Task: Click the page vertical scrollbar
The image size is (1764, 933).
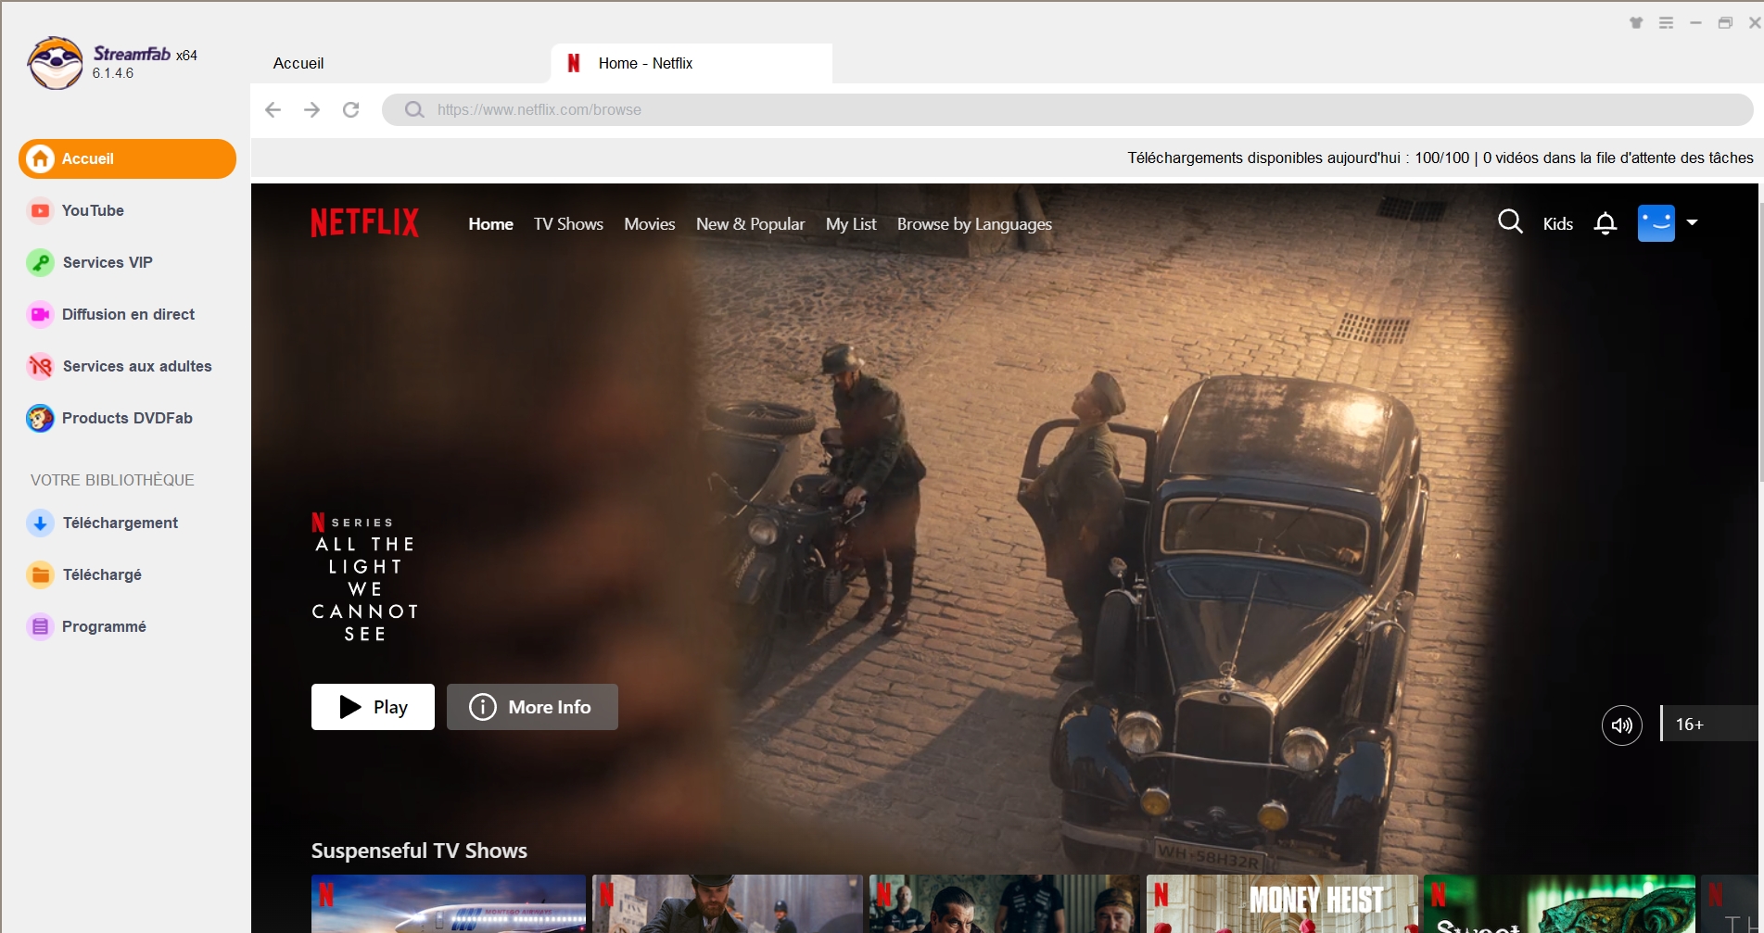Action: coord(1760,343)
